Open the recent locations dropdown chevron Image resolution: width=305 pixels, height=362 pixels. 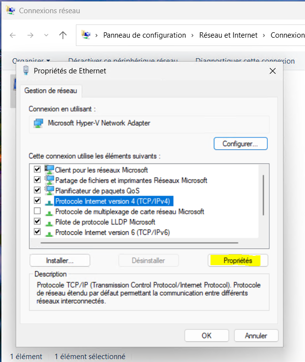coord(46,35)
